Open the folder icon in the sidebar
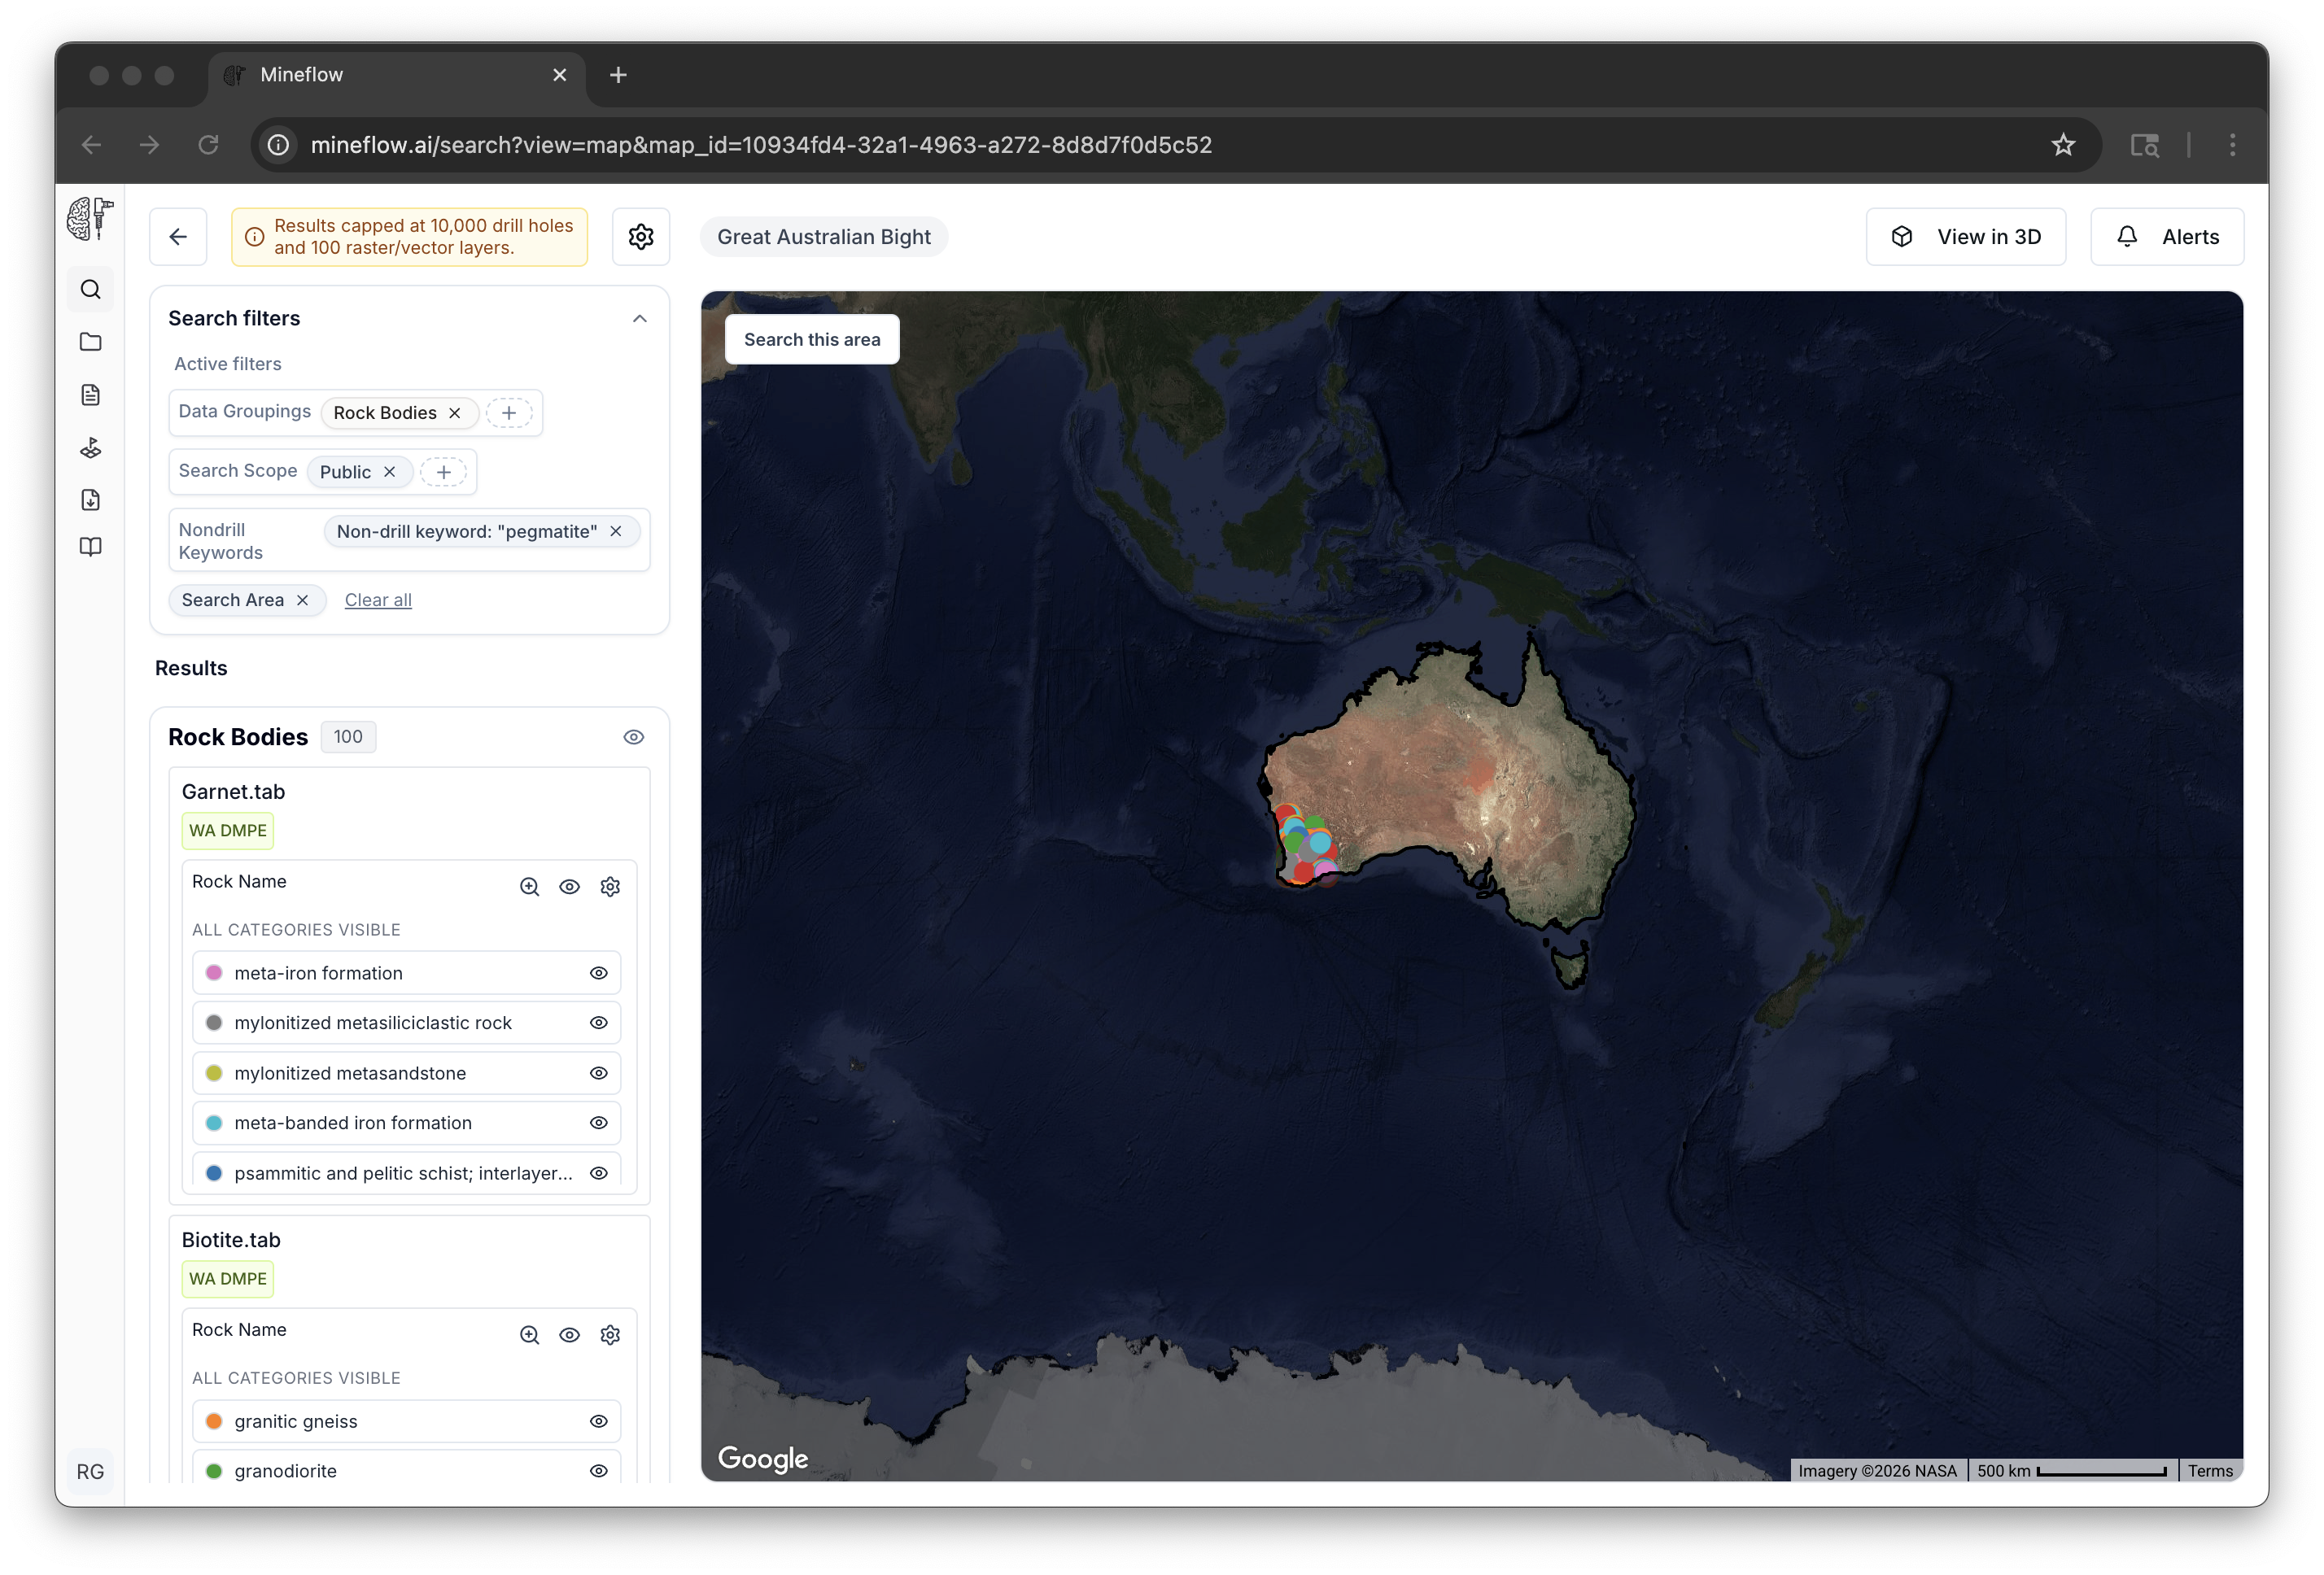The width and height of the screenshot is (2324, 1575). tap(90, 342)
